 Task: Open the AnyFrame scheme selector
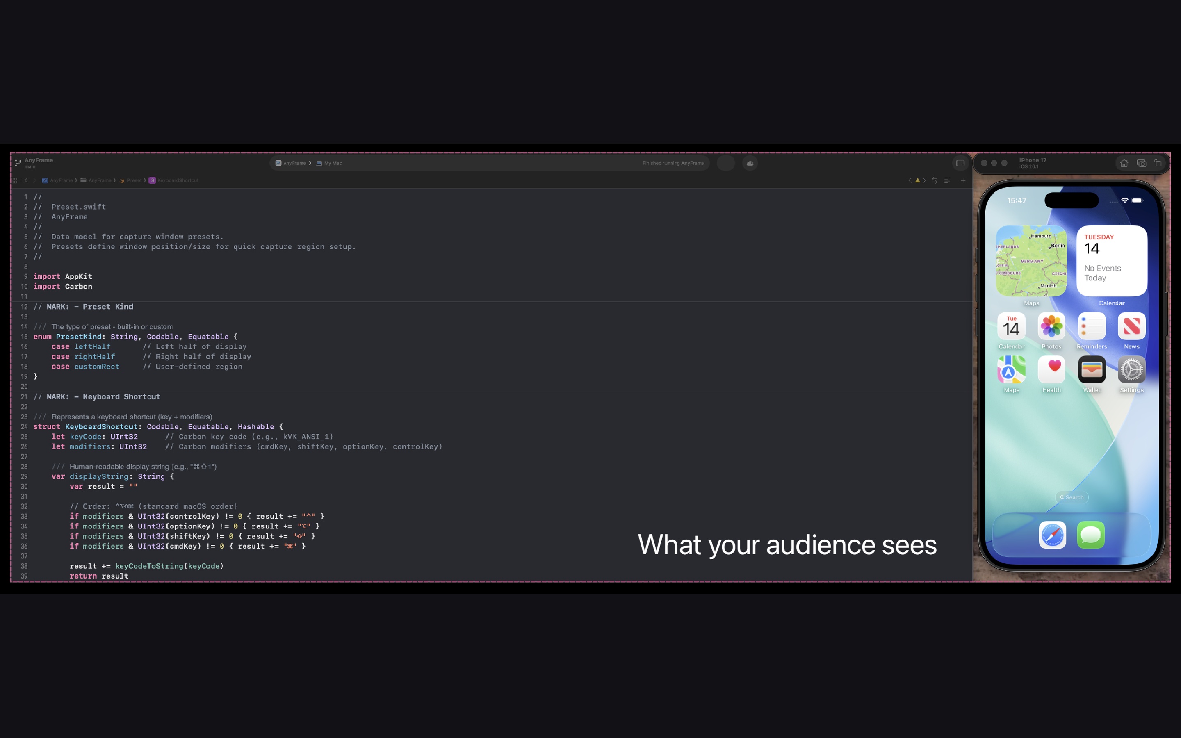[291, 163]
